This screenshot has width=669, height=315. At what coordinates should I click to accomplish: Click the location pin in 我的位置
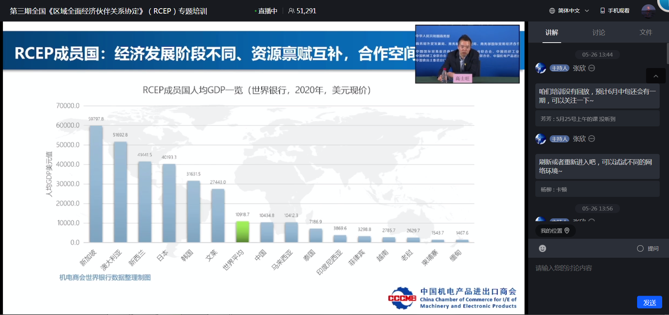point(567,231)
